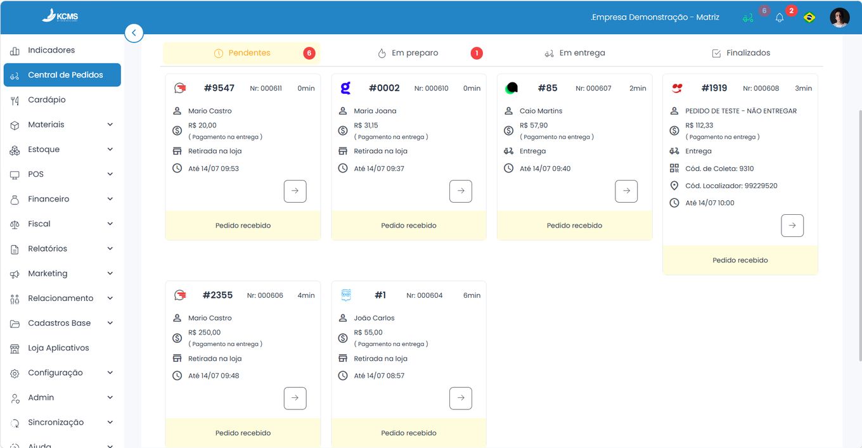This screenshot has width=862, height=448.
Task: Click Configuração gear icon
Action: (15, 373)
